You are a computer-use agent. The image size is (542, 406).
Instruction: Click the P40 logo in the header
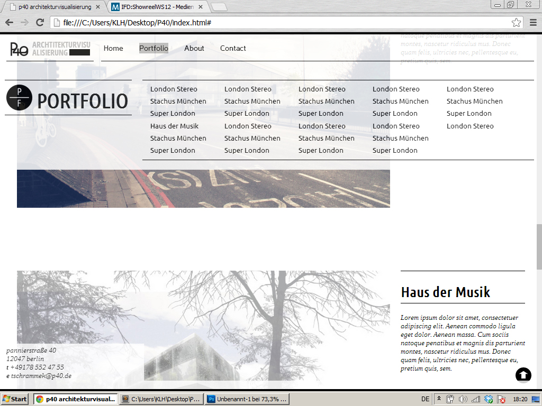[x=20, y=49]
